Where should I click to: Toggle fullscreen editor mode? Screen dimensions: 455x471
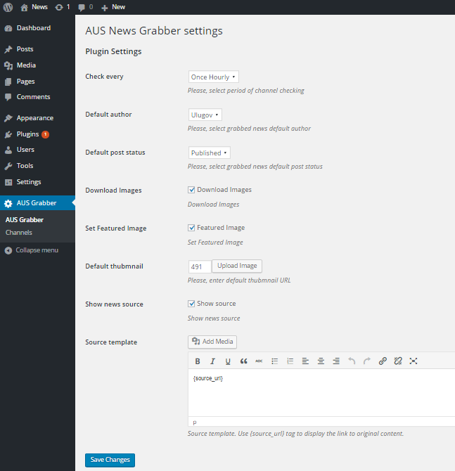click(x=414, y=361)
